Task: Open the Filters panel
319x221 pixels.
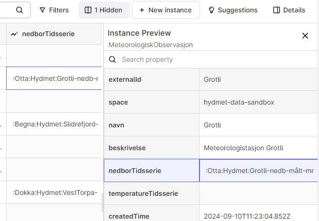Action: tap(54, 10)
